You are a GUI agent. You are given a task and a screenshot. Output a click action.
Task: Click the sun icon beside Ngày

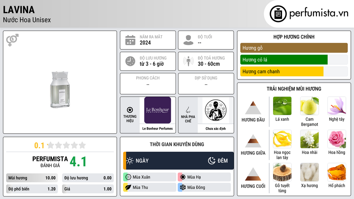coord(130,161)
